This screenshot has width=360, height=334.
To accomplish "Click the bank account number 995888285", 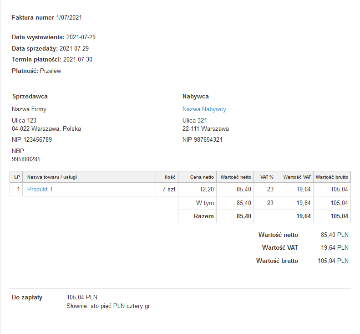I will coord(26,159).
